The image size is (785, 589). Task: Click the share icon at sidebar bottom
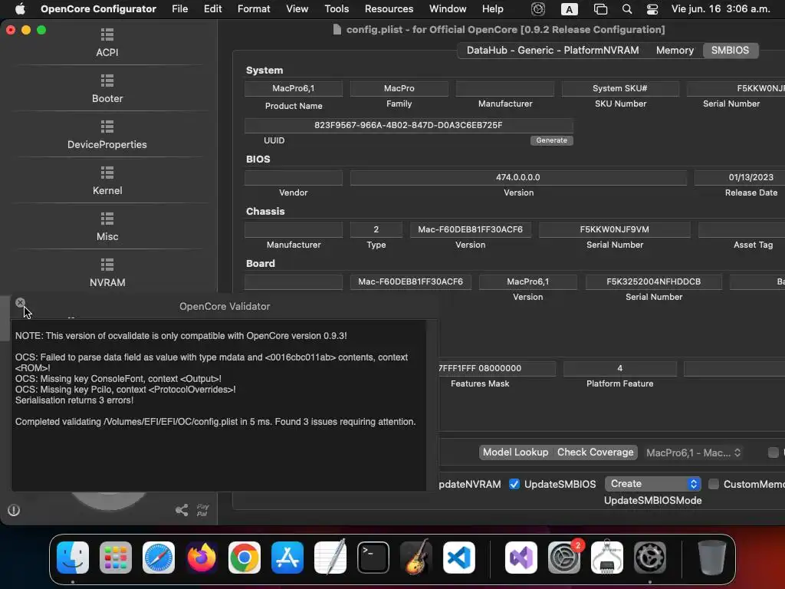(182, 510)
